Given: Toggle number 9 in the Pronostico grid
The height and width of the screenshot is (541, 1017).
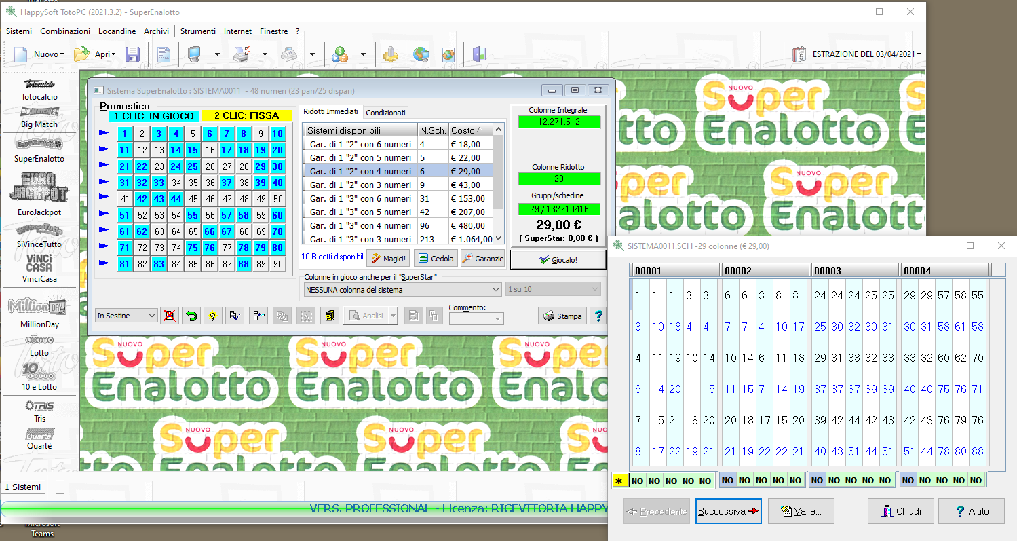Looking at the screenshot, I should pyautogui.click(x=261, y=134).
